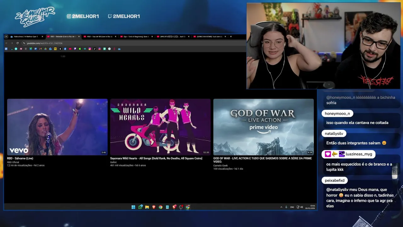Show hidden icons in system tray
This screenshot has width=403, height=227.
281,207
